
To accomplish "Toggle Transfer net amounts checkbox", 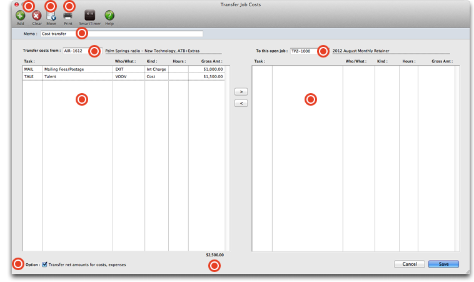I will (44, 264).
